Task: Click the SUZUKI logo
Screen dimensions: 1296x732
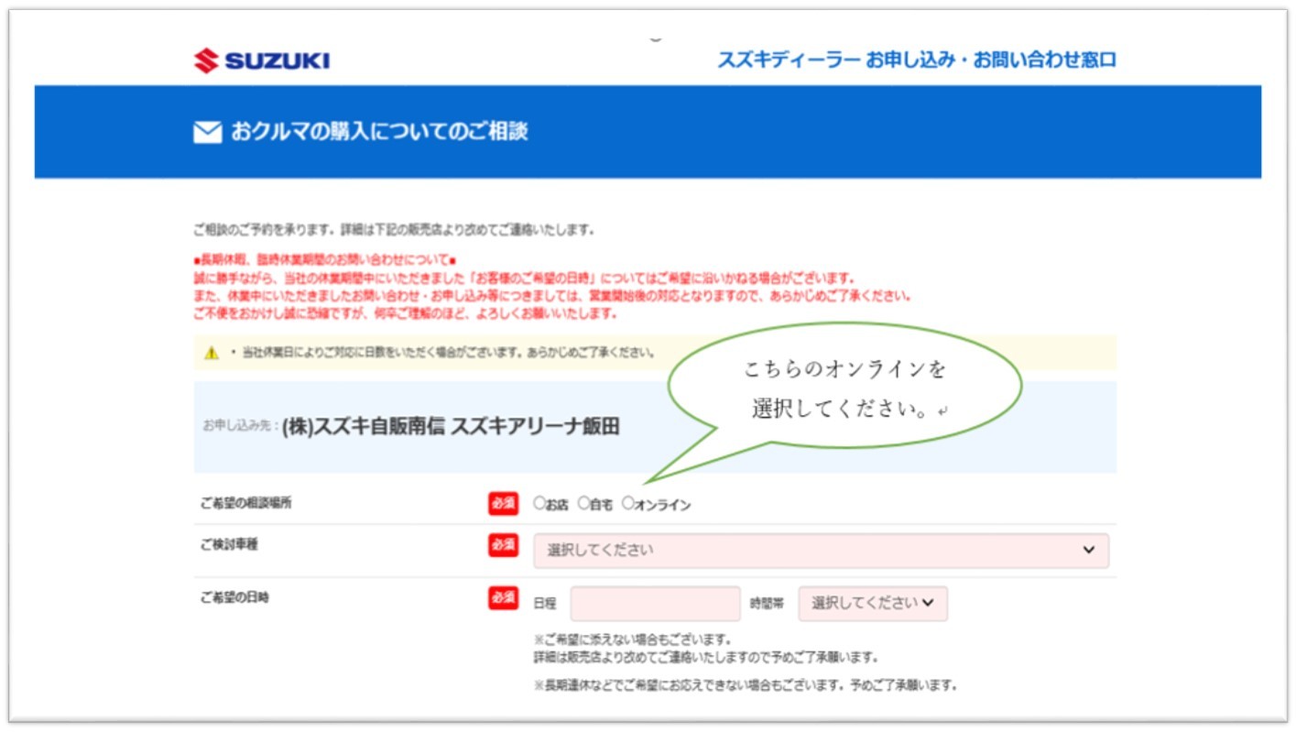Action: pyautogui.click(x=262, y=61)
